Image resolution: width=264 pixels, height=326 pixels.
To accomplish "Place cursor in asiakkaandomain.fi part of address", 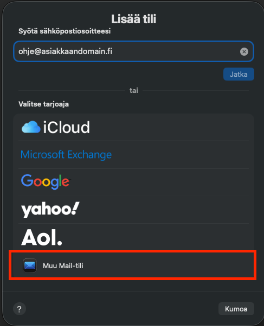I will pyautogui.click(x=77, y=51).
